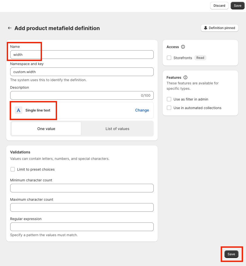The image size is (246, 266).
Task: Click the top Save button
Action: coord(237,6)
